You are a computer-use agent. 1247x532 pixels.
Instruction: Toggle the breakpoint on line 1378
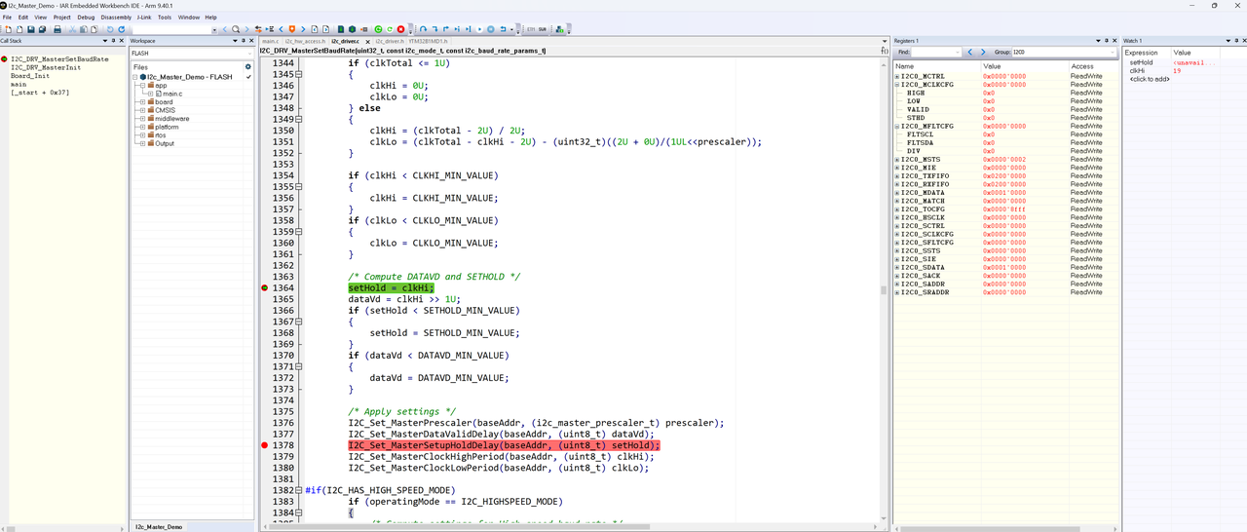coord(265,445)
